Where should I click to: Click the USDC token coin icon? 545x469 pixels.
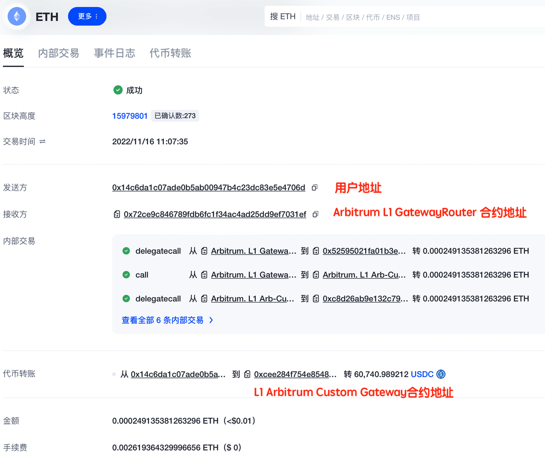(441, 374)
